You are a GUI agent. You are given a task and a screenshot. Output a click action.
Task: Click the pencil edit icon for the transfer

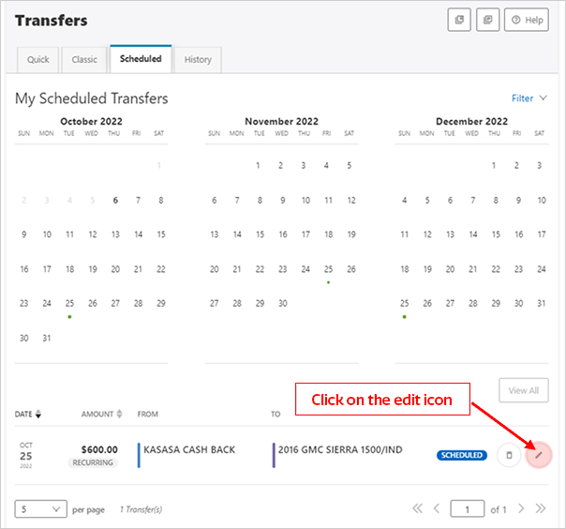[x=538, y=455]
